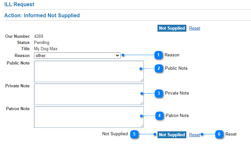Click the bottom Not Supplied button

pyautogui.click(x=172, y=135)
